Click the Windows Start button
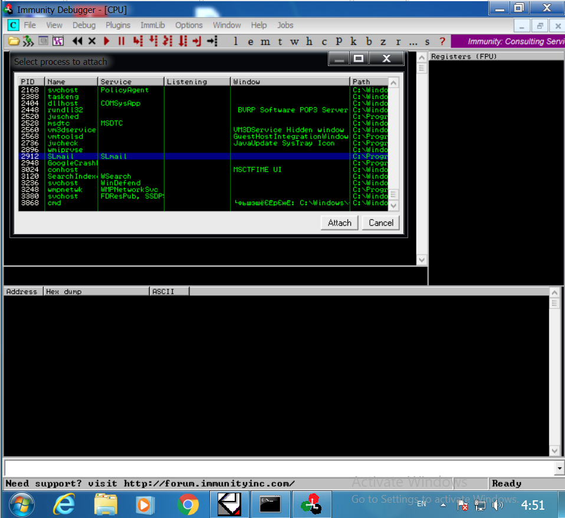 [x=22, y=504]
